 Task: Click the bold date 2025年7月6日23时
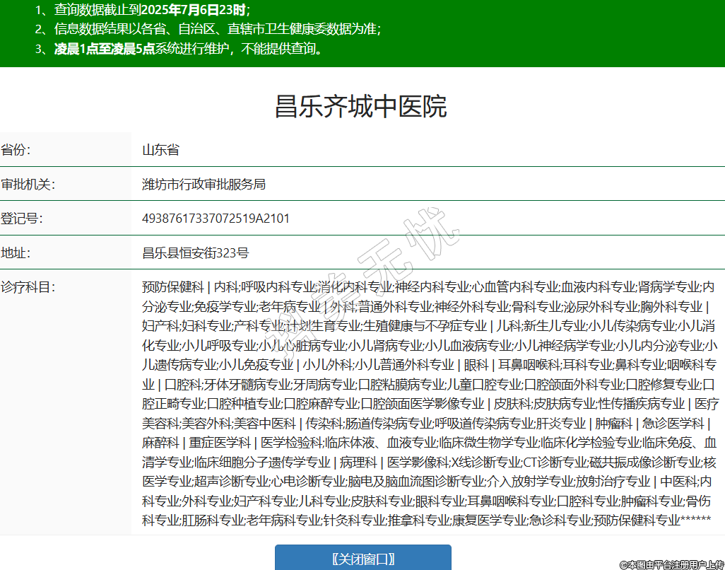coord(194,10)
